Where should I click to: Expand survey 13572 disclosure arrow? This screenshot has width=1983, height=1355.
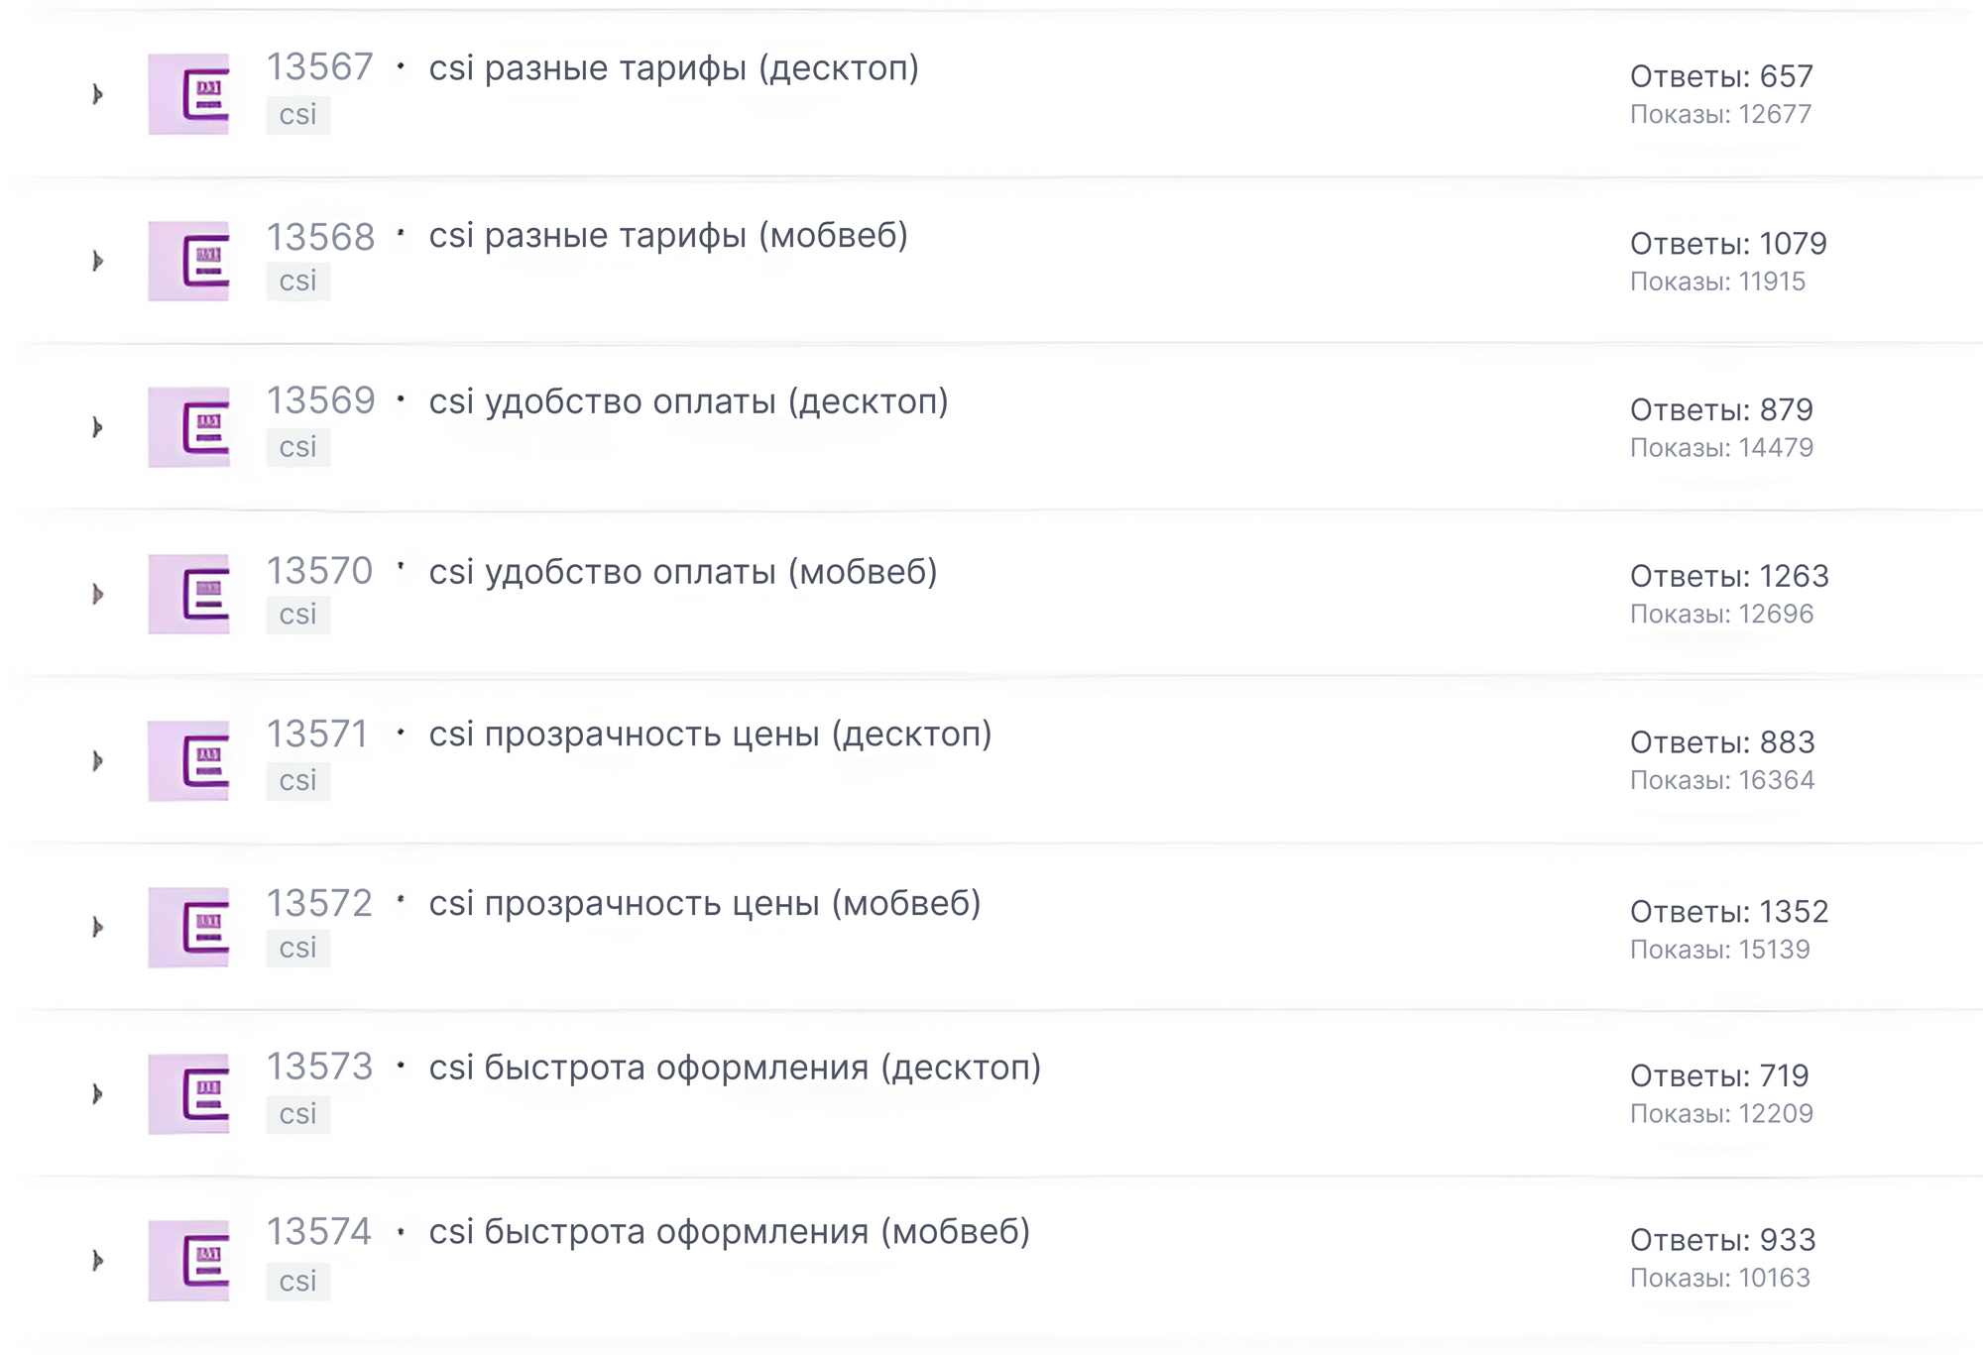(x=97, y=927)
